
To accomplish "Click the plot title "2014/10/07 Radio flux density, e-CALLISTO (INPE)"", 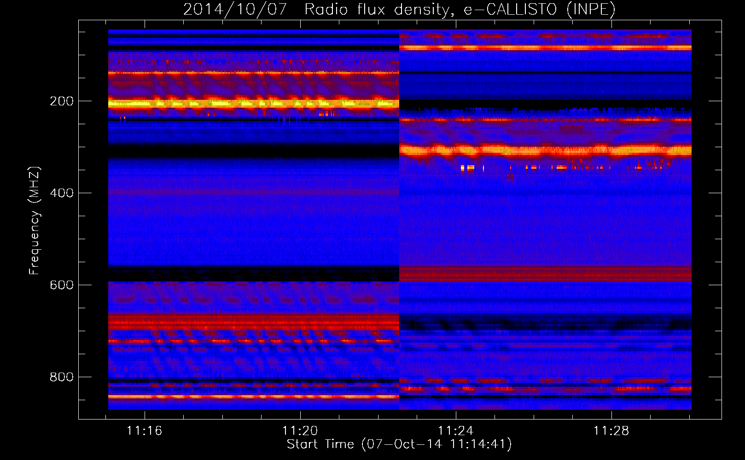I will [399, 9].
